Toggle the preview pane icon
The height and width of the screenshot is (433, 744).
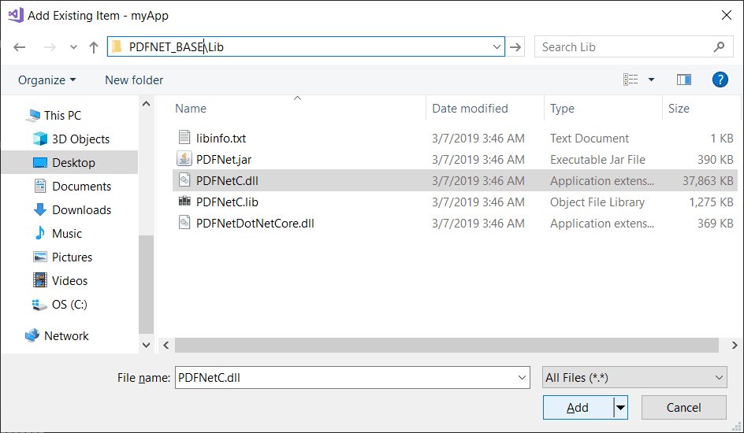(x=684, y=80)
